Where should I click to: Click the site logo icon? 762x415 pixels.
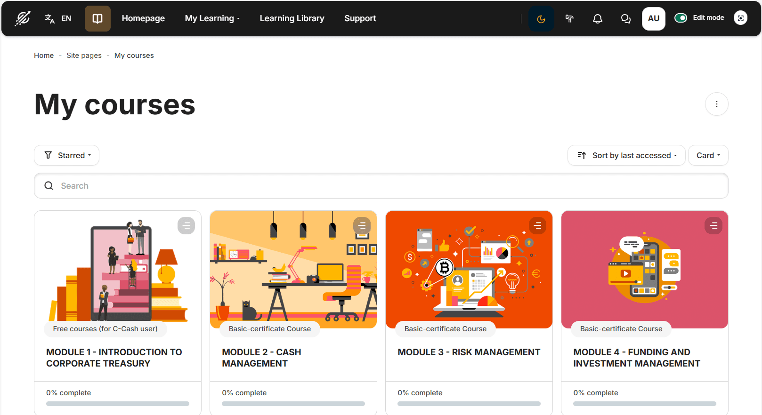[x=22, y=18]
